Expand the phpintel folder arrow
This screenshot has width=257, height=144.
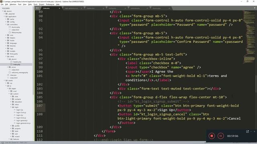pyautogui.click(x=4, y=14)
